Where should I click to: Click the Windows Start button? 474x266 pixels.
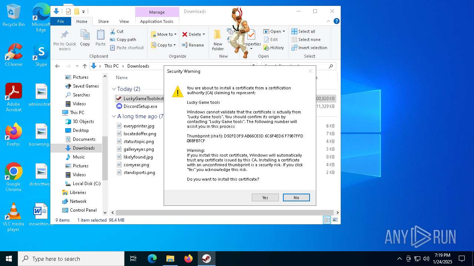(9, 259)
